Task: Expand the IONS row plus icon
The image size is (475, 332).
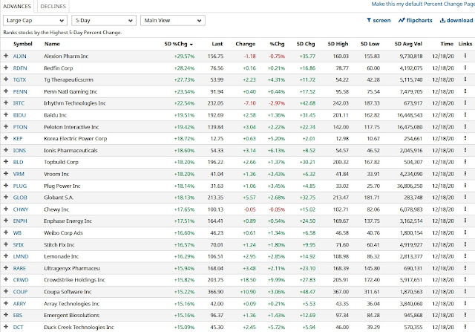Action: 6,150
